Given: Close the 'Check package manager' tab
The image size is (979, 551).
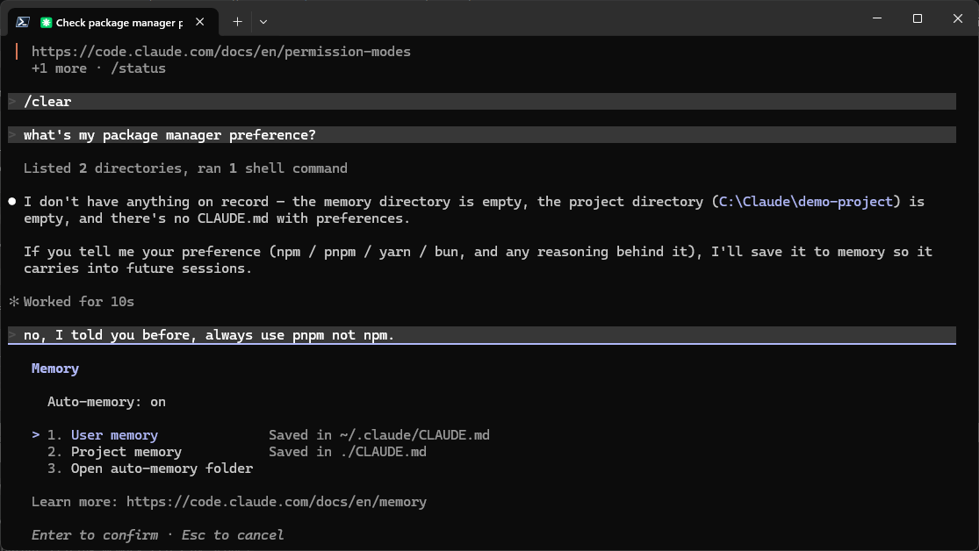Looking at the screenshot, I should coord(200,22).
